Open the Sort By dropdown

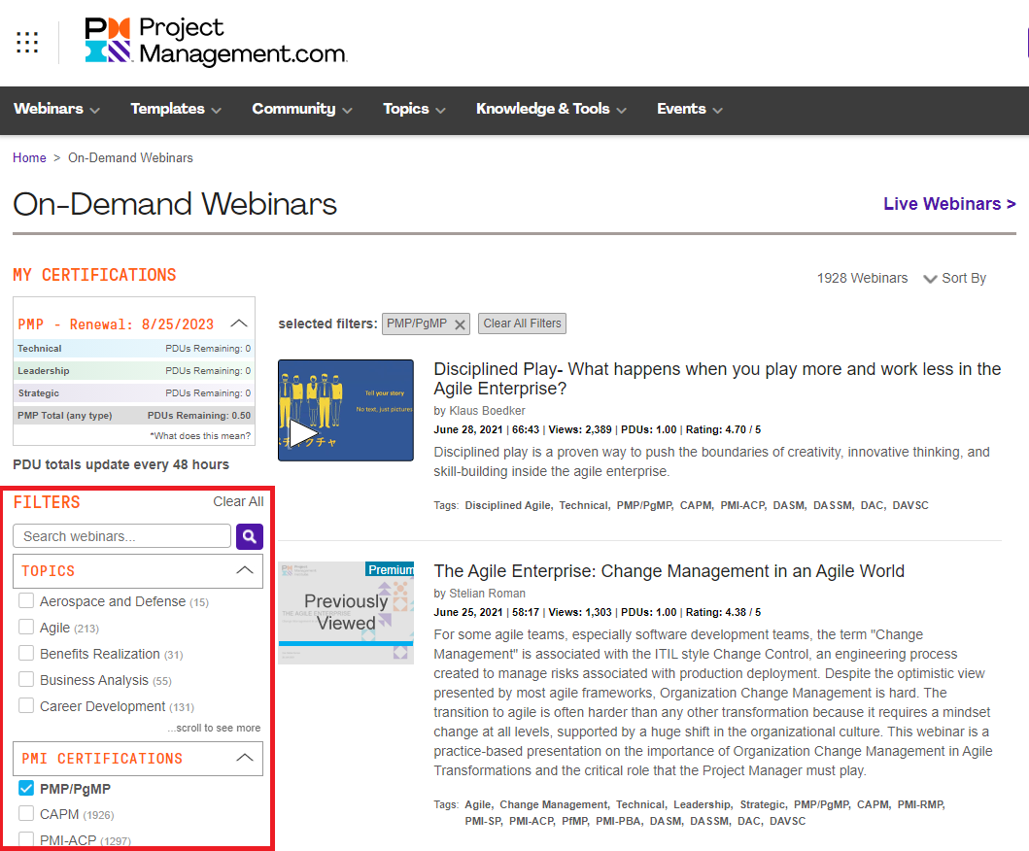click(x=954, y=279)
